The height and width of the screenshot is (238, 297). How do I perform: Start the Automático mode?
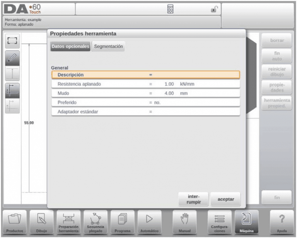[149, 222]
